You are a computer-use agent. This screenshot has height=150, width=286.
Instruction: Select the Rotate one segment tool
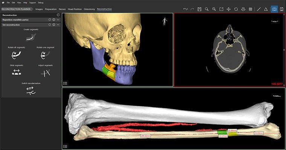pos(45,55)
